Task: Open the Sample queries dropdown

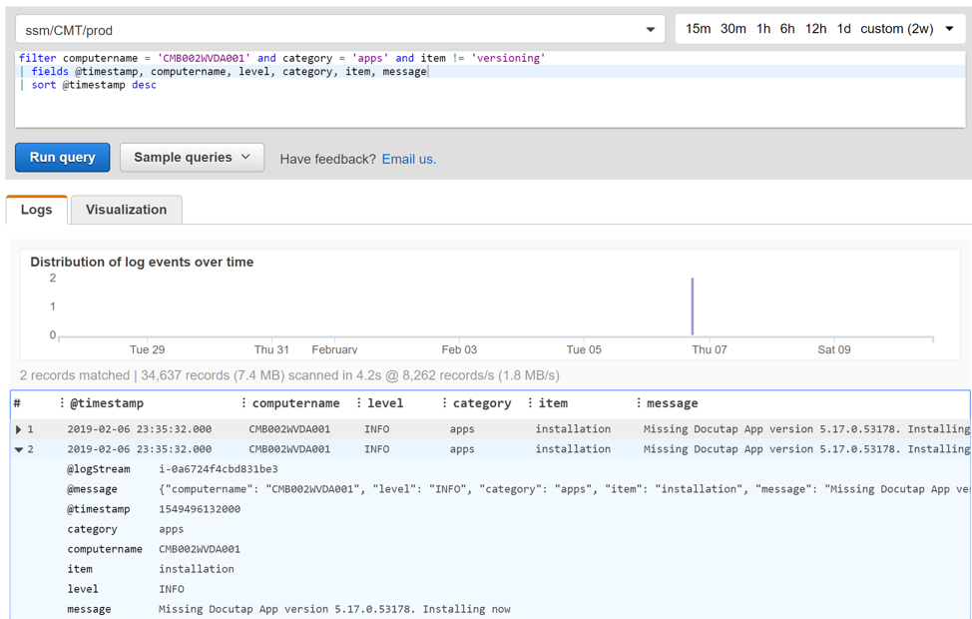Action: click(192, 158)
